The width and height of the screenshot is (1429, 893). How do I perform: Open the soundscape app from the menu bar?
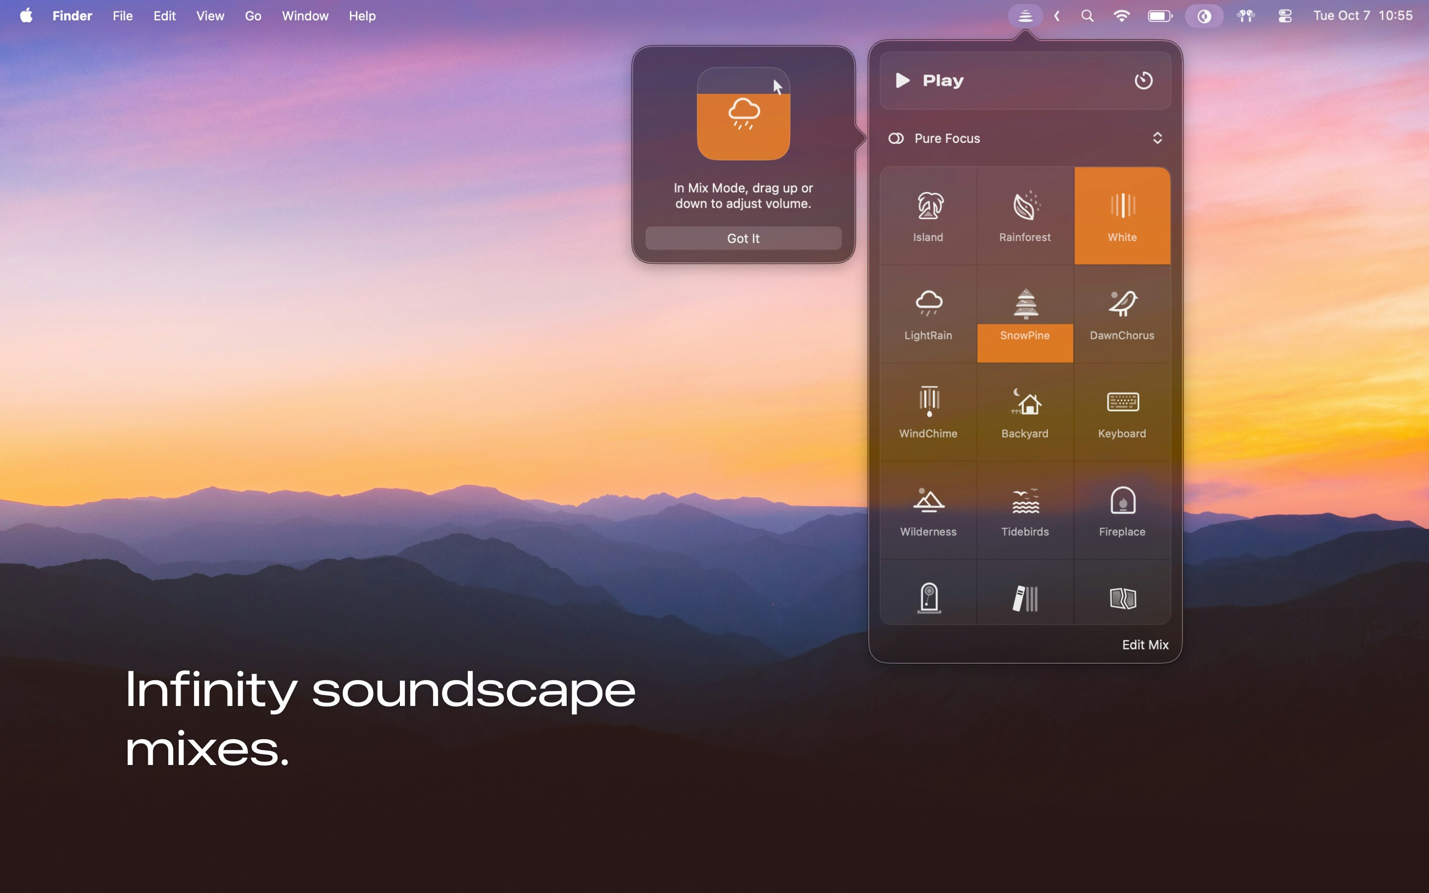[x=1025, y=15]
